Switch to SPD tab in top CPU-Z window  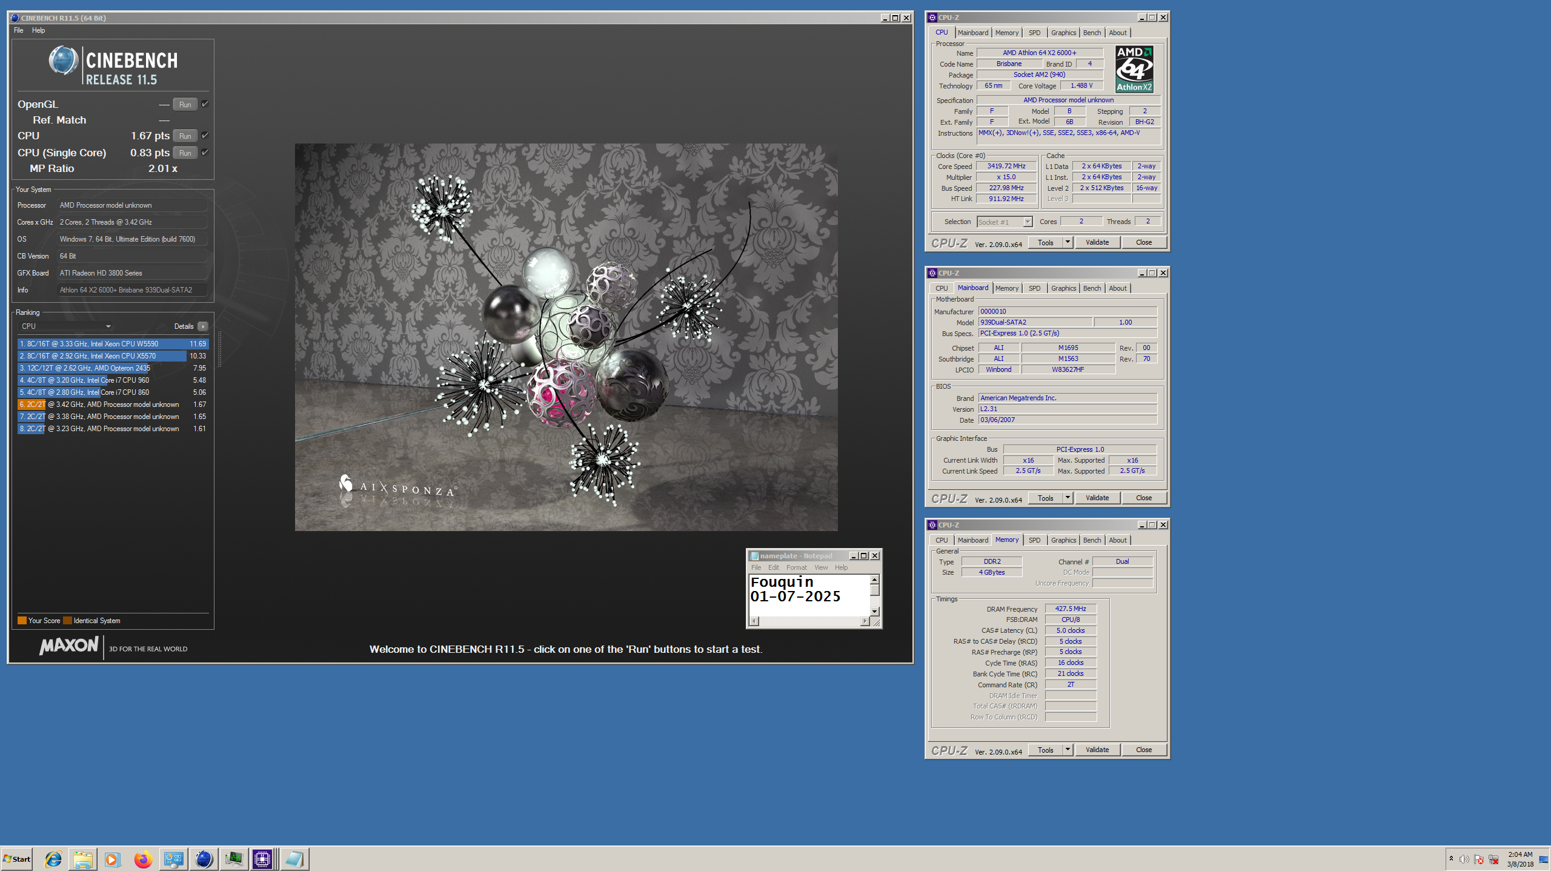[x=1034, y=33]
